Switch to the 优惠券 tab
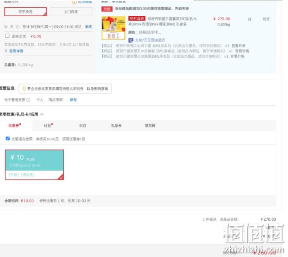288x257 pixels. click(x=15, y=126)
